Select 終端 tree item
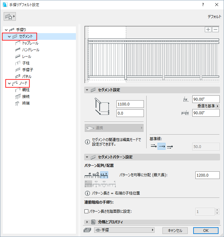The height and width of the screenshot is (237, 224). [x=26, y=103]
